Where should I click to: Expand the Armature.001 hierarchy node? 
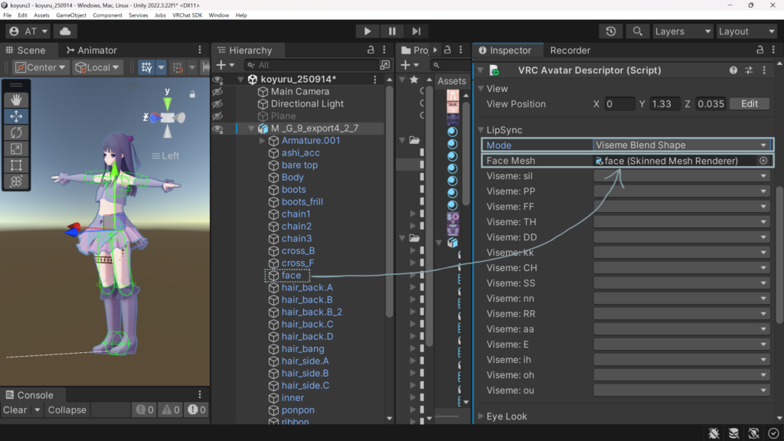pos(263,141)
